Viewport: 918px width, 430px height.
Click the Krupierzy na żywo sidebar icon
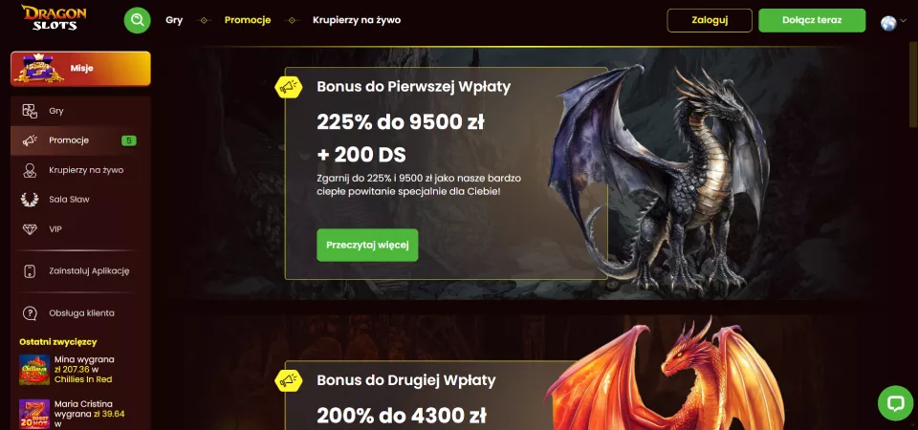tap(30, 170)
